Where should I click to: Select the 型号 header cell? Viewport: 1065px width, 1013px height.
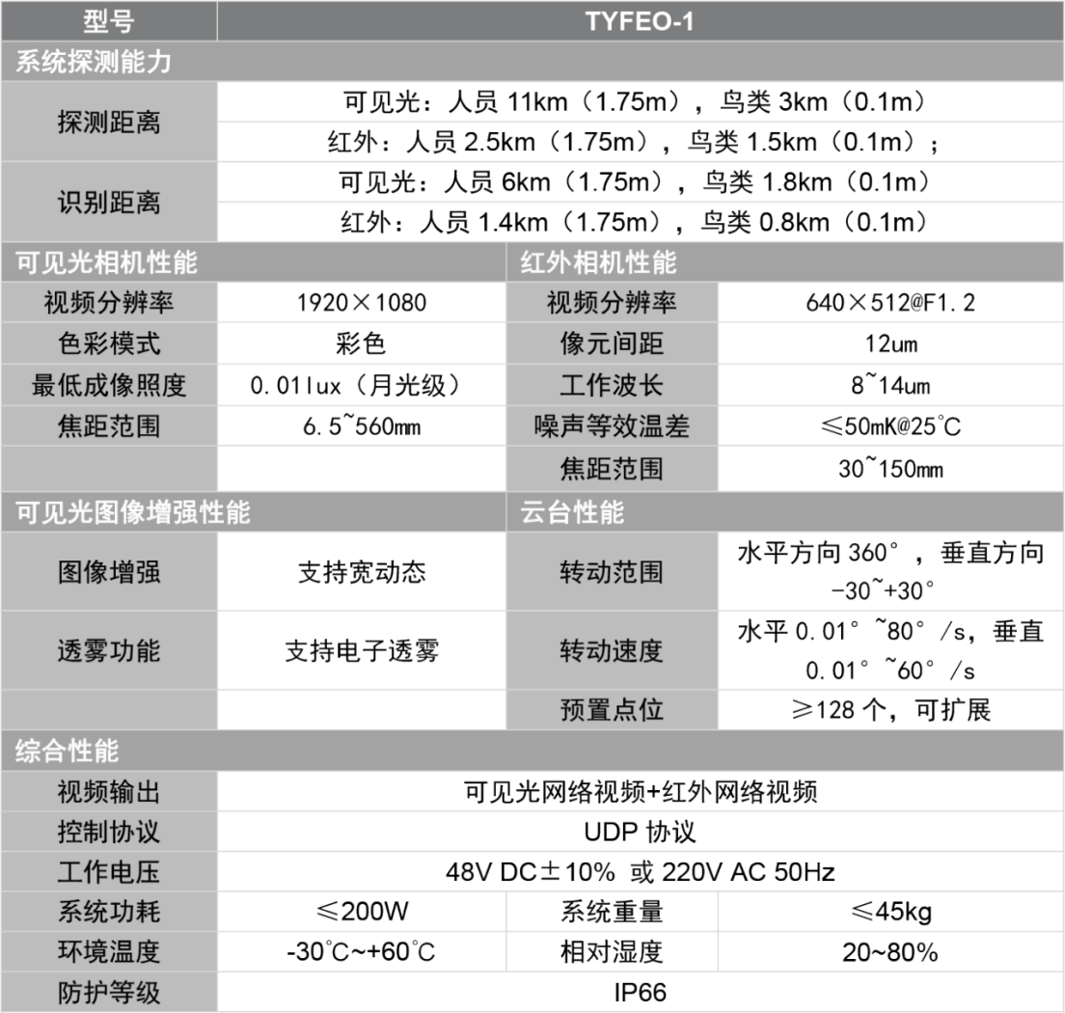click(x=109, y=21)
